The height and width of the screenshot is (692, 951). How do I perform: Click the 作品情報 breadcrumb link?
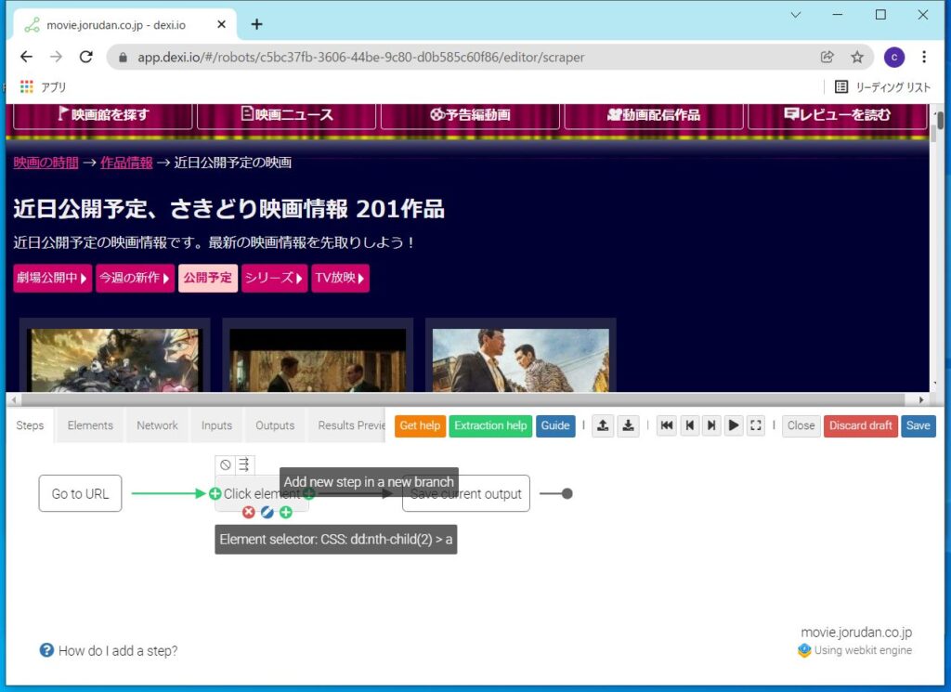(x=126, y=163)
